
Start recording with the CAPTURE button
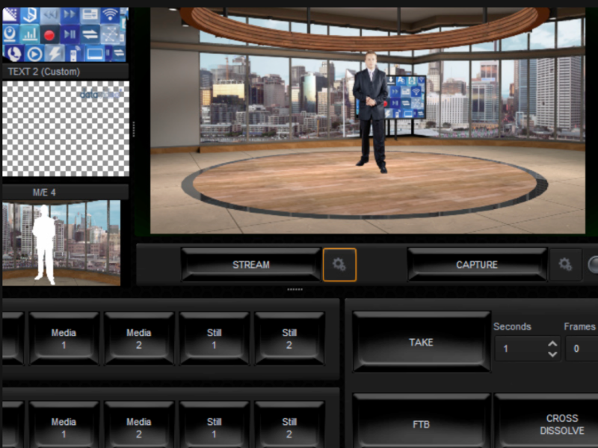pos(477,265)
